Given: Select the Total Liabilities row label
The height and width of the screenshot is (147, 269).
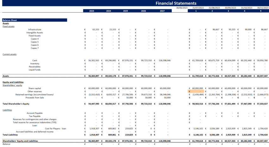Looking at the screenshot, I should pos(10,135).
